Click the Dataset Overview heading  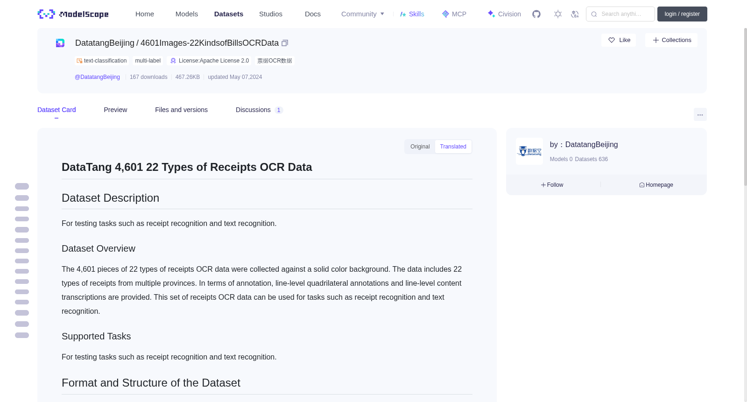point(99,249)
